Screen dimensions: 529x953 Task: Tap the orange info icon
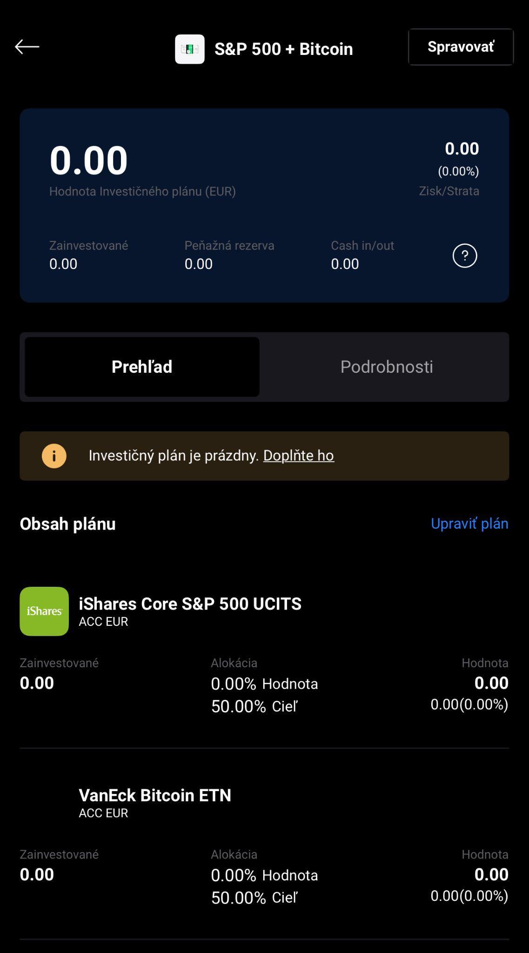coord(54,456)
